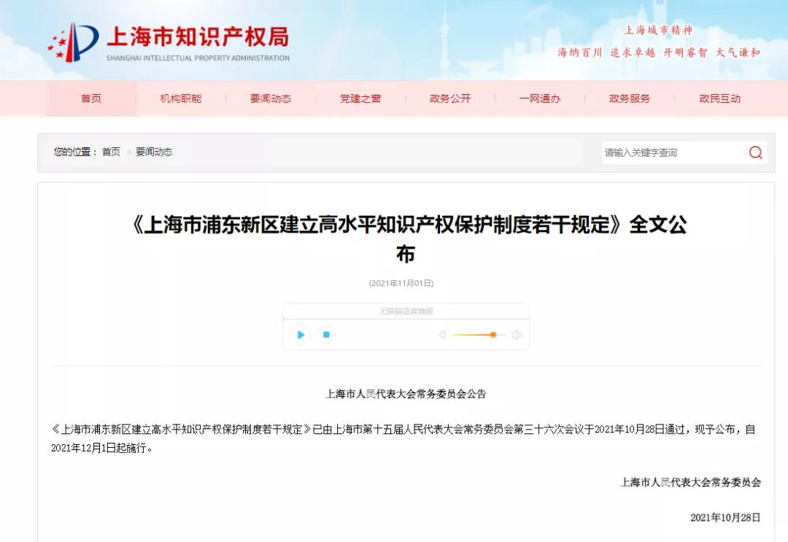The image size is (788, 542).
Task: Click the lower-volume icon left of the slider
Action: [x=441, y=335]
